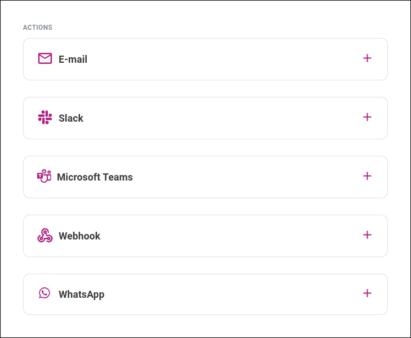Screen dimensions: 411x338
Task: Click the WhatsApp logo icon
Action: (x=45, y=293)
